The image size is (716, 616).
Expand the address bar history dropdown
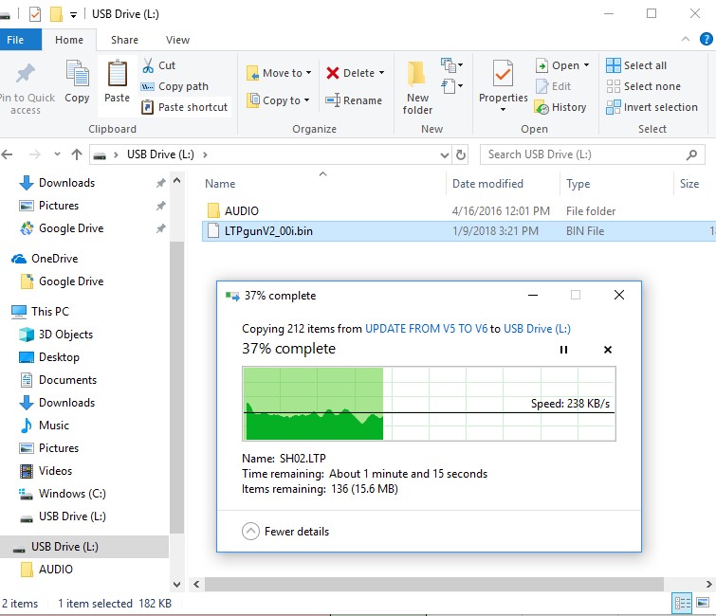pos(445,155)
